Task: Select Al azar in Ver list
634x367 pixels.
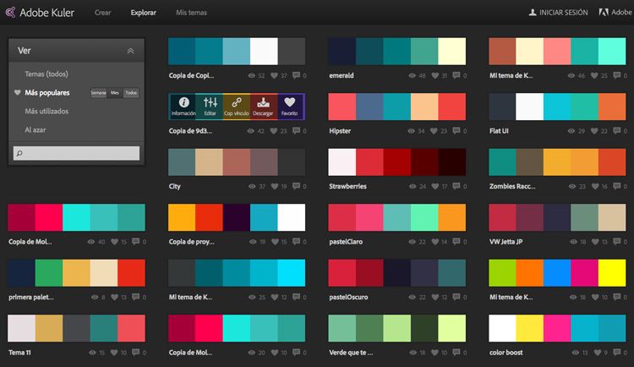Action: [36, 130]
